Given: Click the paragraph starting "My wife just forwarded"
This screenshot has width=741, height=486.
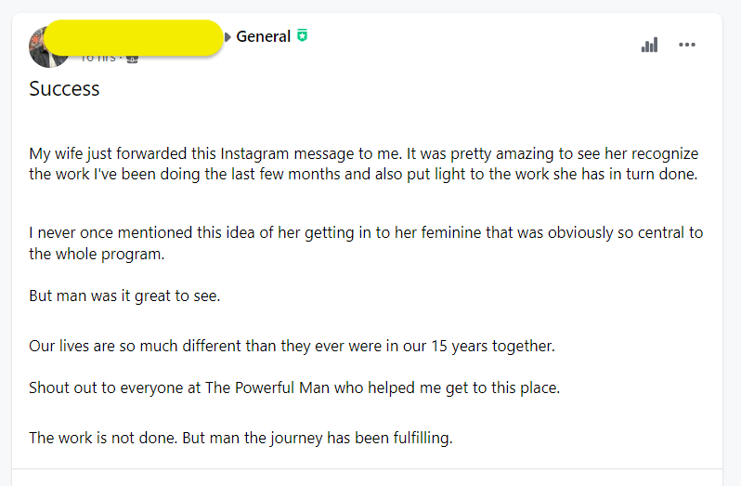Looking at the screenshot, I should pyautogui.click(x=363, y=164).
